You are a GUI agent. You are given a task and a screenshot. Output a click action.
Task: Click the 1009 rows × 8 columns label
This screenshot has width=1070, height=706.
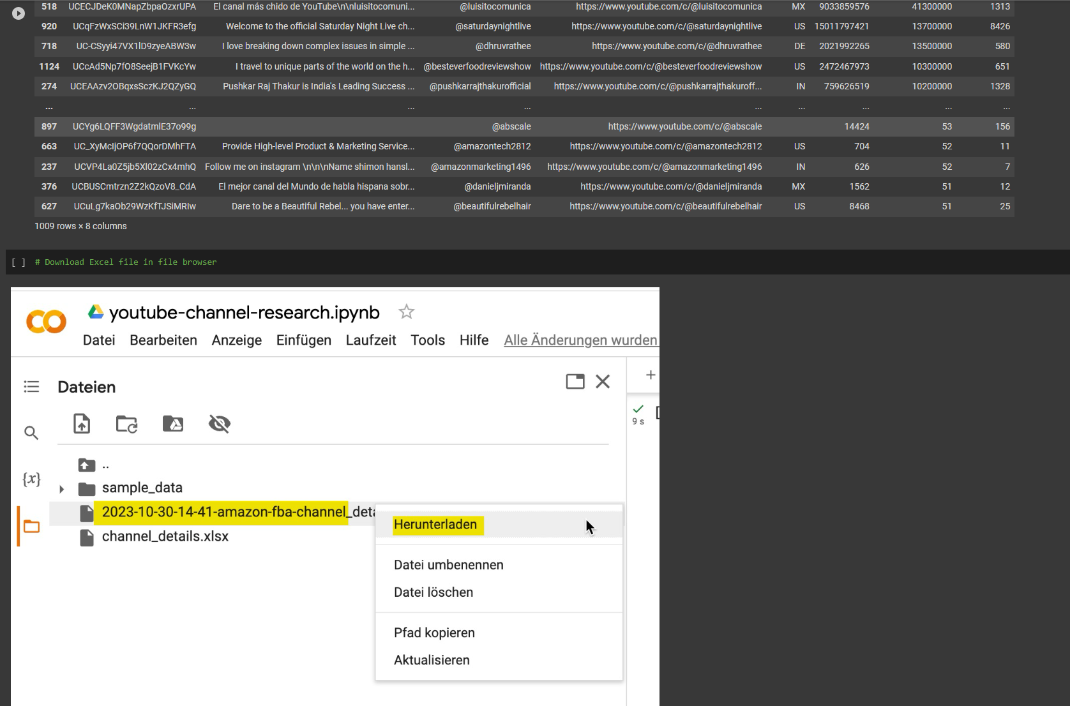tap(80, 226)
